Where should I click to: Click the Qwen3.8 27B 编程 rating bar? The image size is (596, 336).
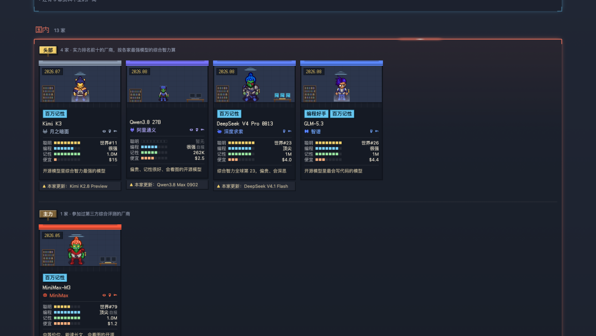coord(154,147)
